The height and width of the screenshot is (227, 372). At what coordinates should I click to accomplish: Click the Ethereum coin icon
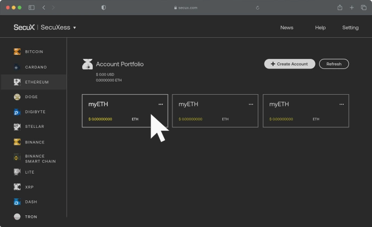click(17, 82)
